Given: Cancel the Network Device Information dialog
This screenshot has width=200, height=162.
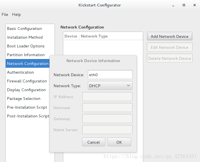Looking at the screenshot, I should 94,142.
